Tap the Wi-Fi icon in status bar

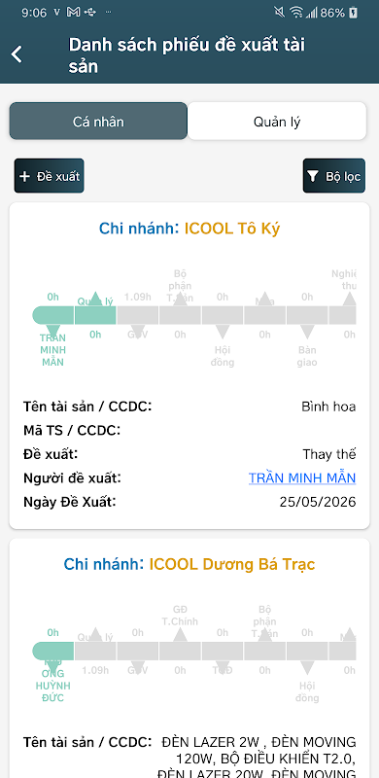tap(297, 13)
